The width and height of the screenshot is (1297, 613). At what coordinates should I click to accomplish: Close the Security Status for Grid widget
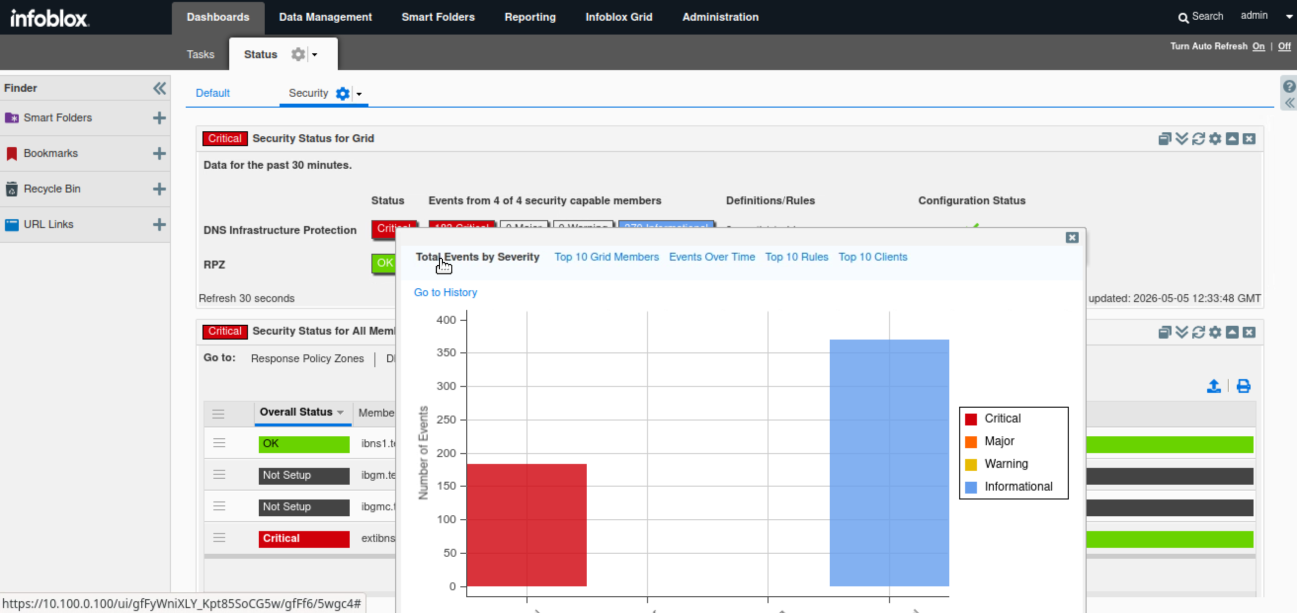(1249, 139)
